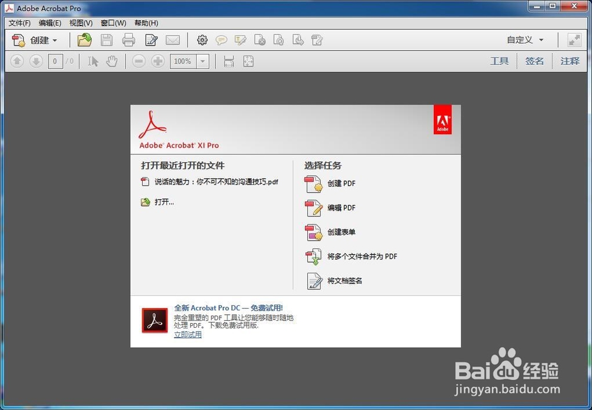
Task: Click the 创建 PDF task
Action: tap(330, 183)
